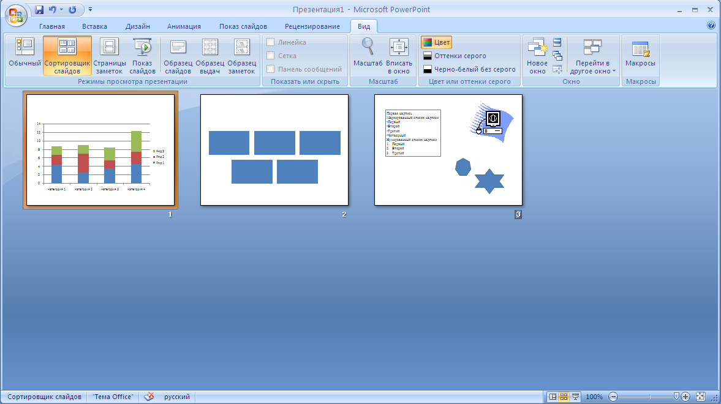721x404 pixels.
Task: Select the Цвет color mode
Action: 436,42
